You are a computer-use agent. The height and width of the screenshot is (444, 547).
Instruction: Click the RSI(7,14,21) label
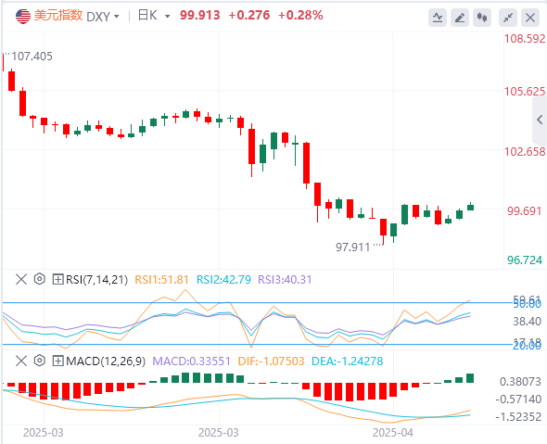point(97,280)
